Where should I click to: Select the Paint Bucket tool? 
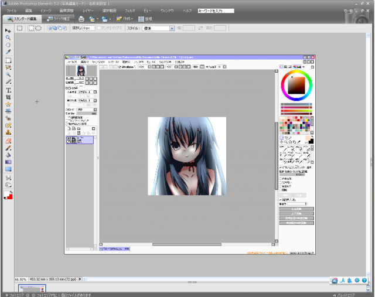(x=8, y=155)
